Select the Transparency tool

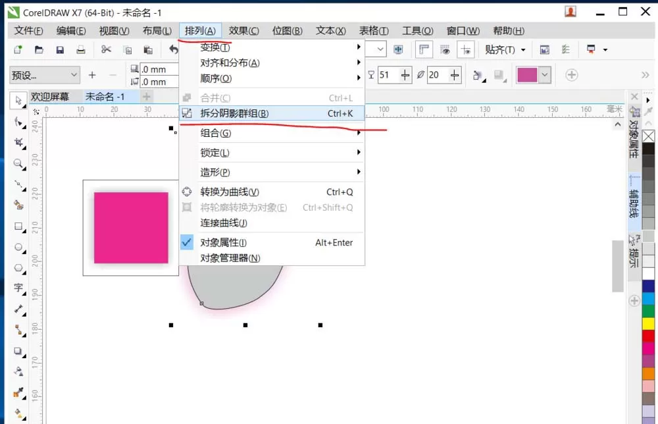point(18,371)
